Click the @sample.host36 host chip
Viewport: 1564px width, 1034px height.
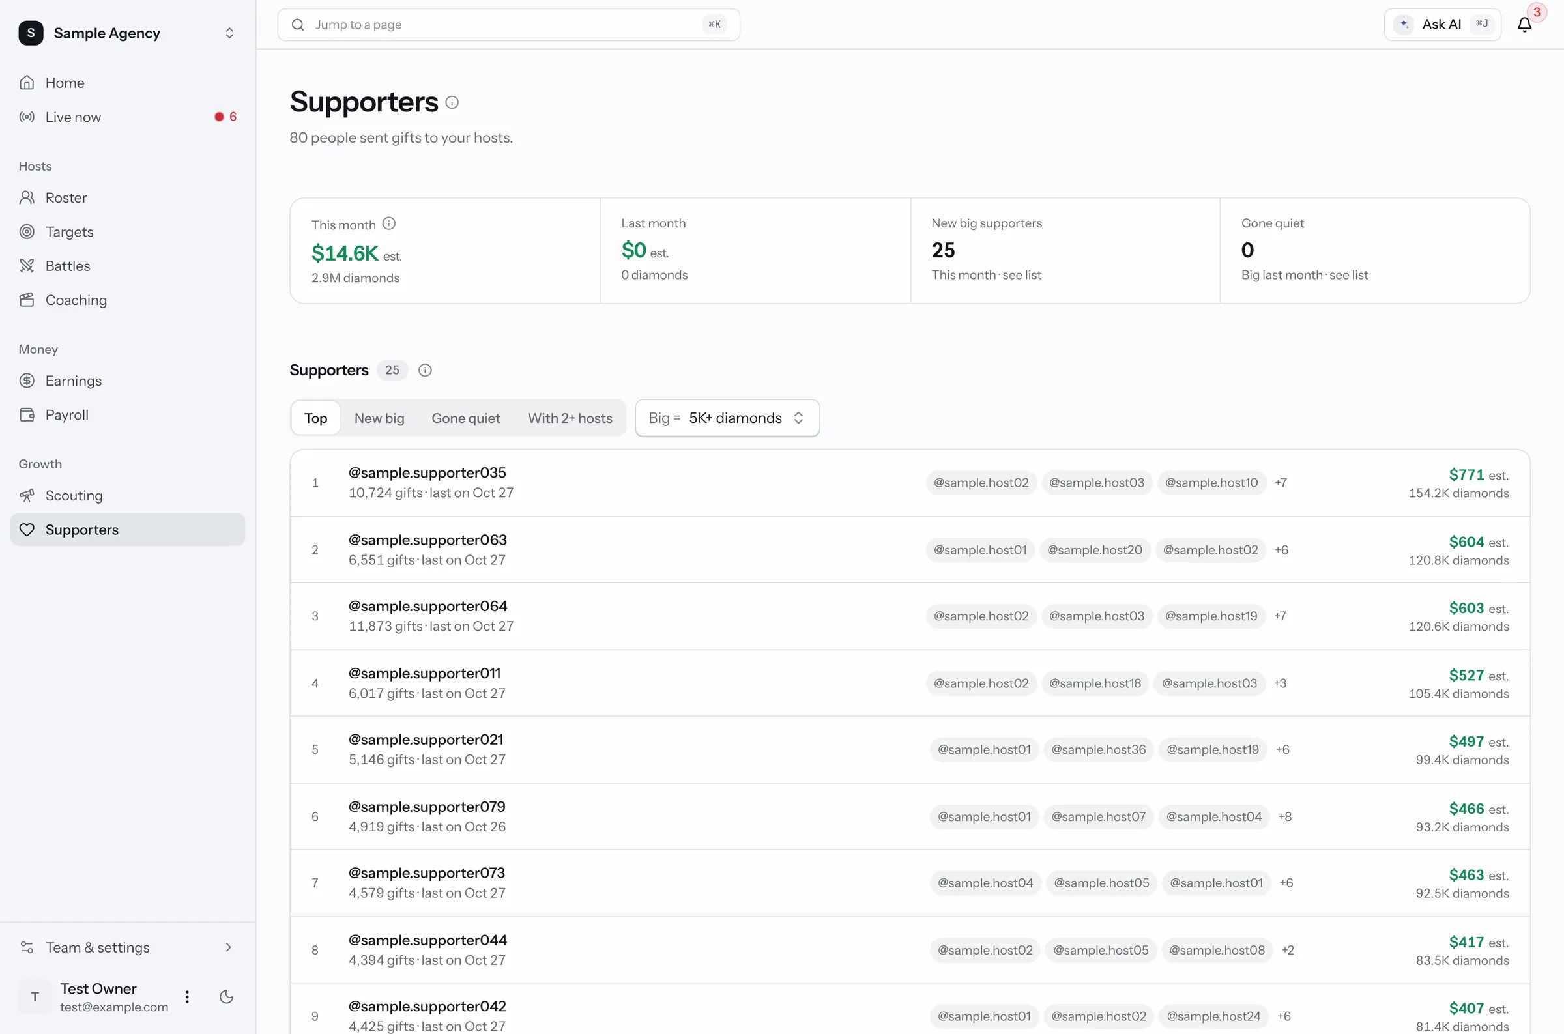[1099, 750]
